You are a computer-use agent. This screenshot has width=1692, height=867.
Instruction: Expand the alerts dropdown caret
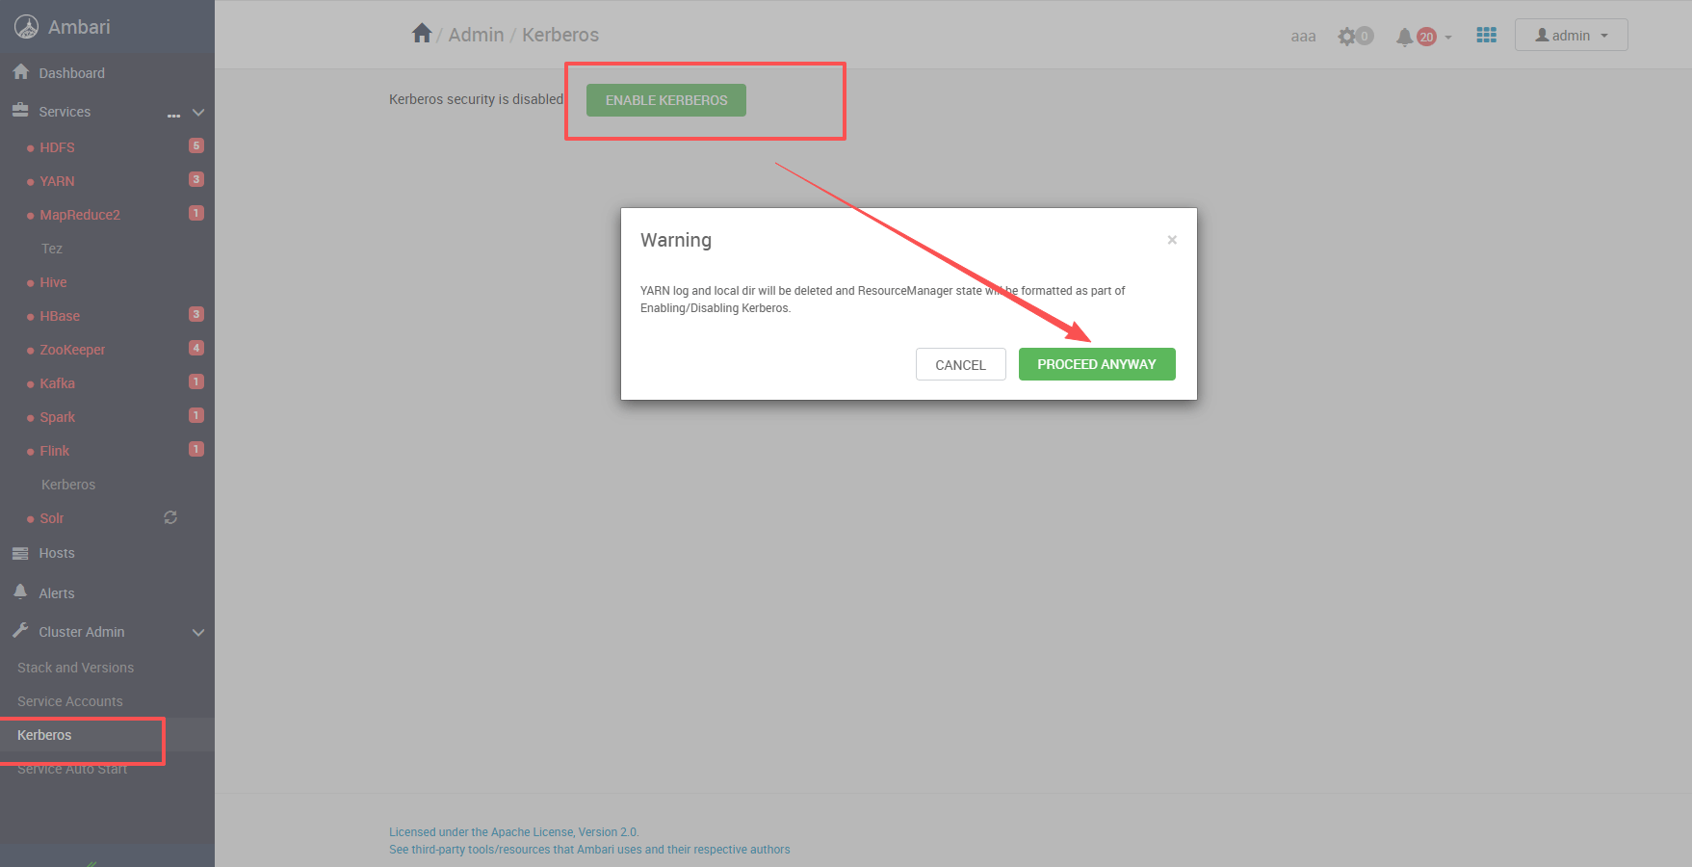(1448, 38)
